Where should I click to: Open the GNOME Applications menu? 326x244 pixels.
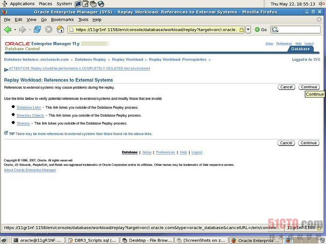[x=22, y=4]
